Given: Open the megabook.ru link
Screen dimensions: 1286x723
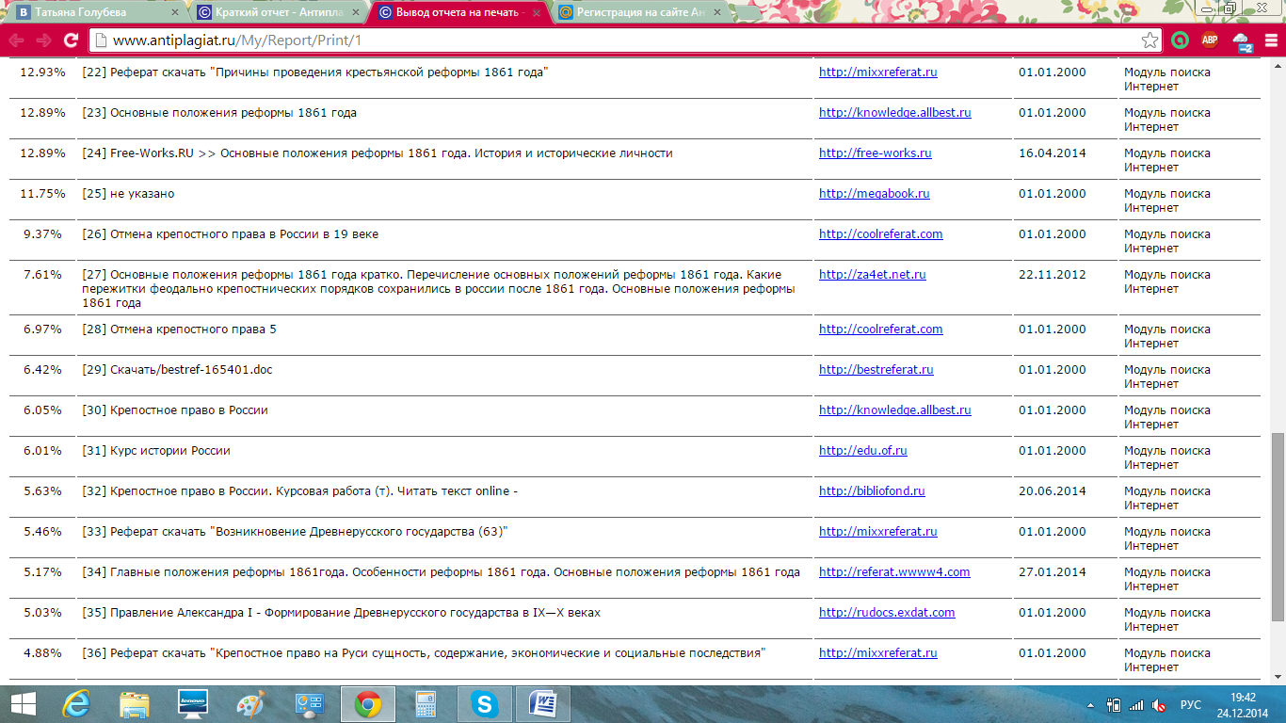Looking at the screenshot, I should pos(874,194).
